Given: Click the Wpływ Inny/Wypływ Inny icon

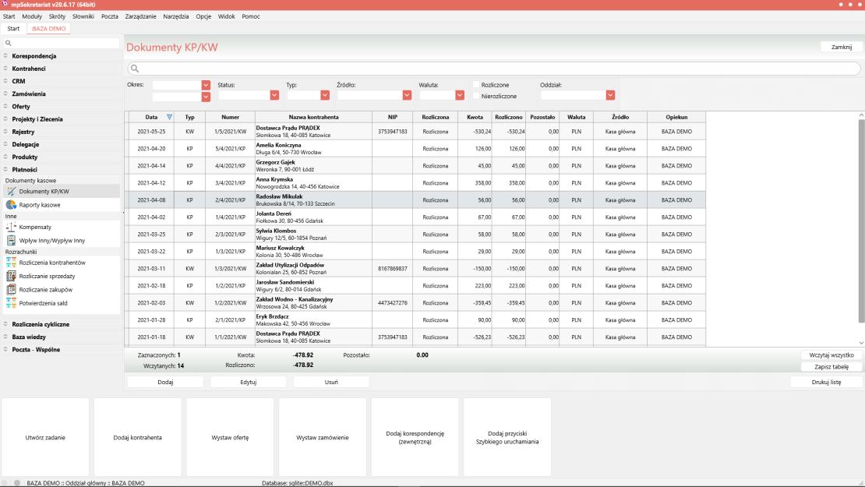Looking at the screenshot, I should click(x=11, y=241).
